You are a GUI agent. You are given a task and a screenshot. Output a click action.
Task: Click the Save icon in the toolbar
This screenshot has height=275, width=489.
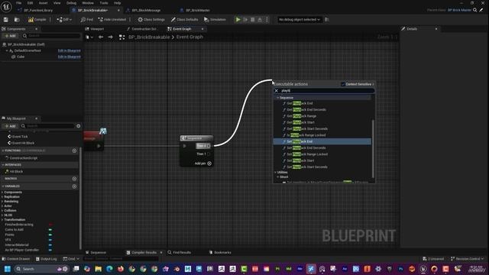click(x=6, y=20)
